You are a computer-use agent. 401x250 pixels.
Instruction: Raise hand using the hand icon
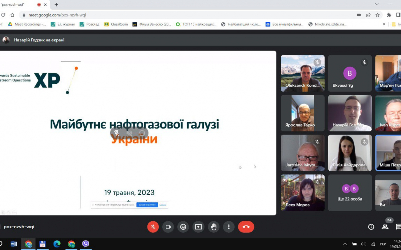tap(214, 227)
